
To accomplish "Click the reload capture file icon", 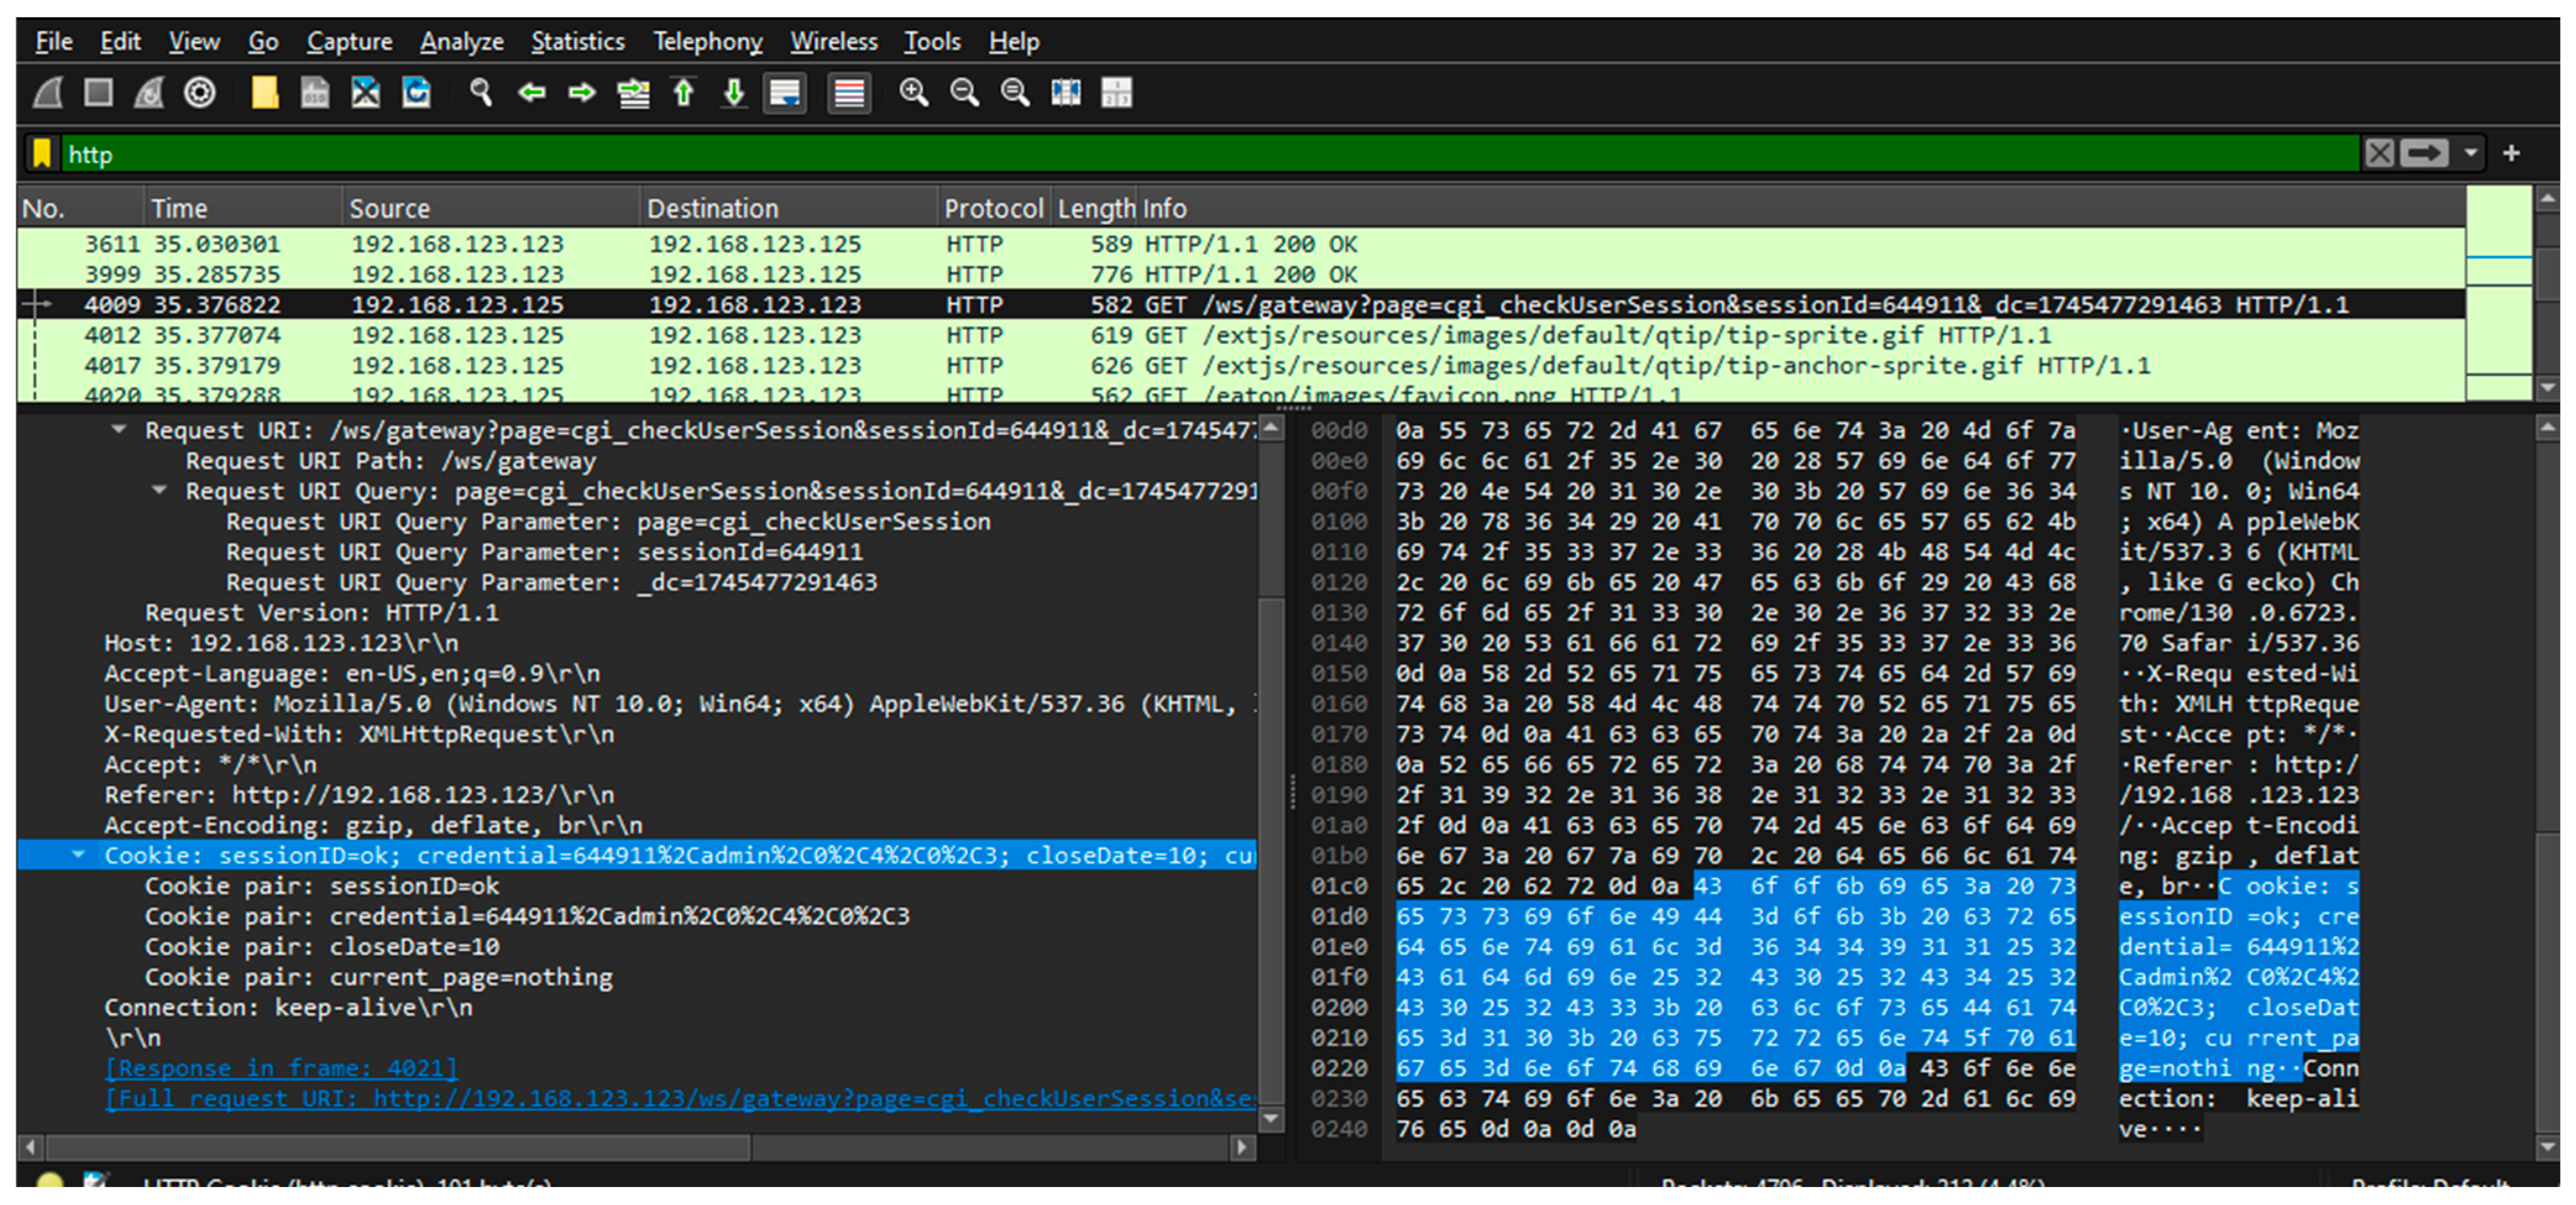I will point(416,93).
